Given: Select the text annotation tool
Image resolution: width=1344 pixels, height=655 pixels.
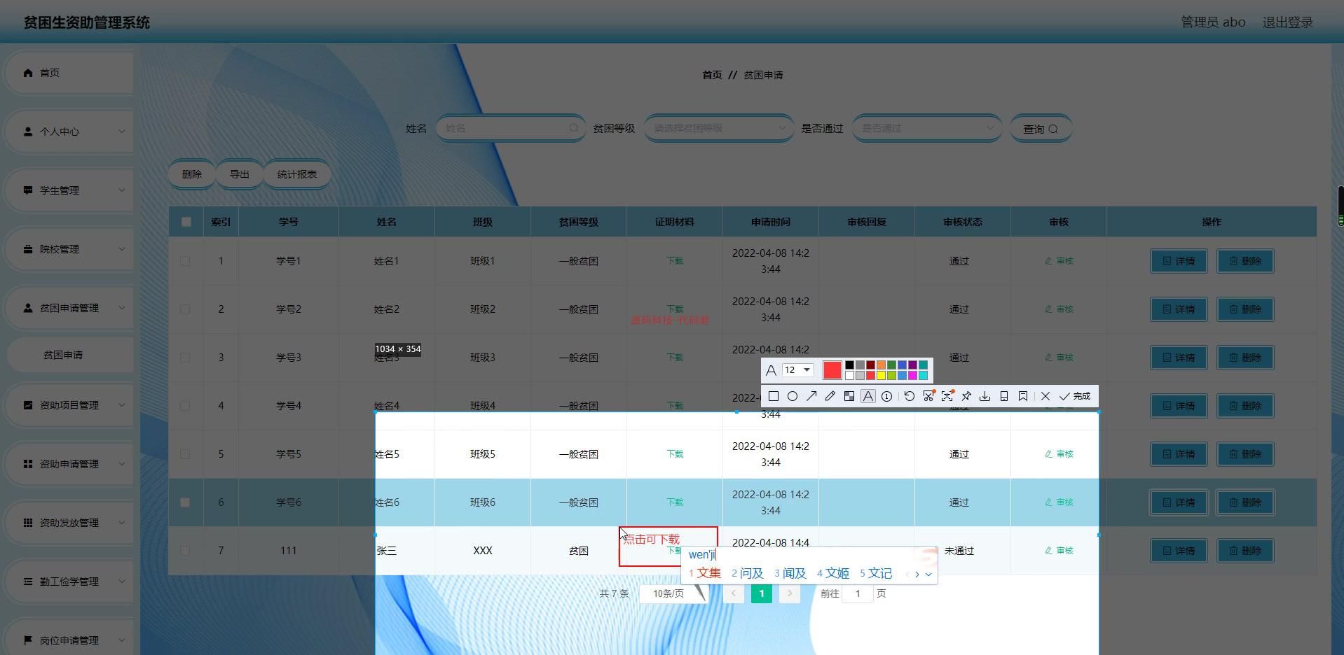Looking at the screenshot, I should [868, 396].
